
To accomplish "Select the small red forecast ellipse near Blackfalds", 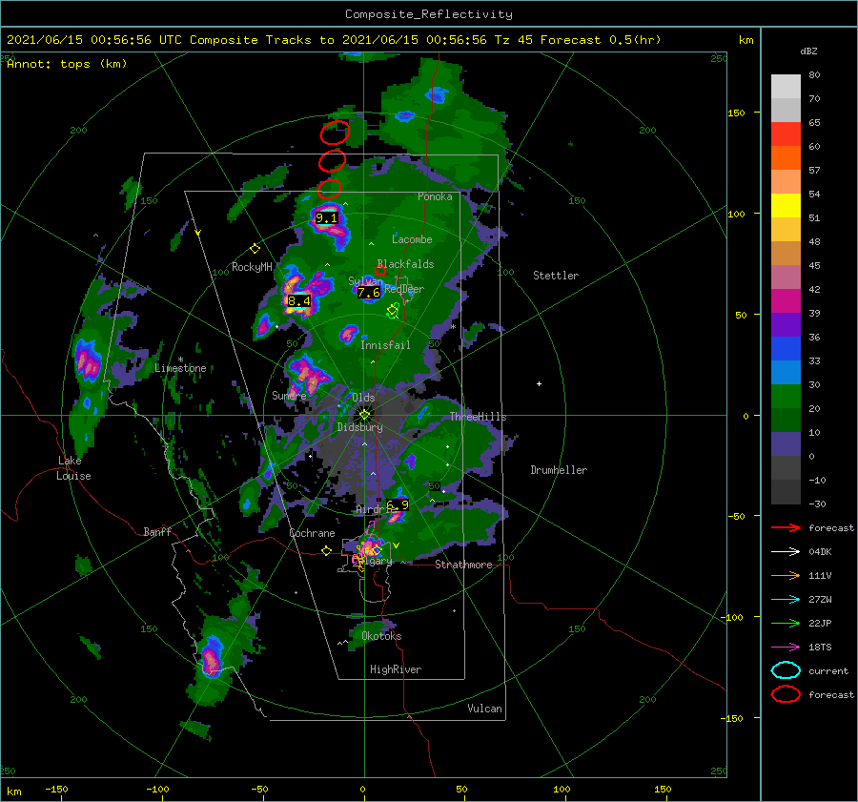I will point(380,270).
